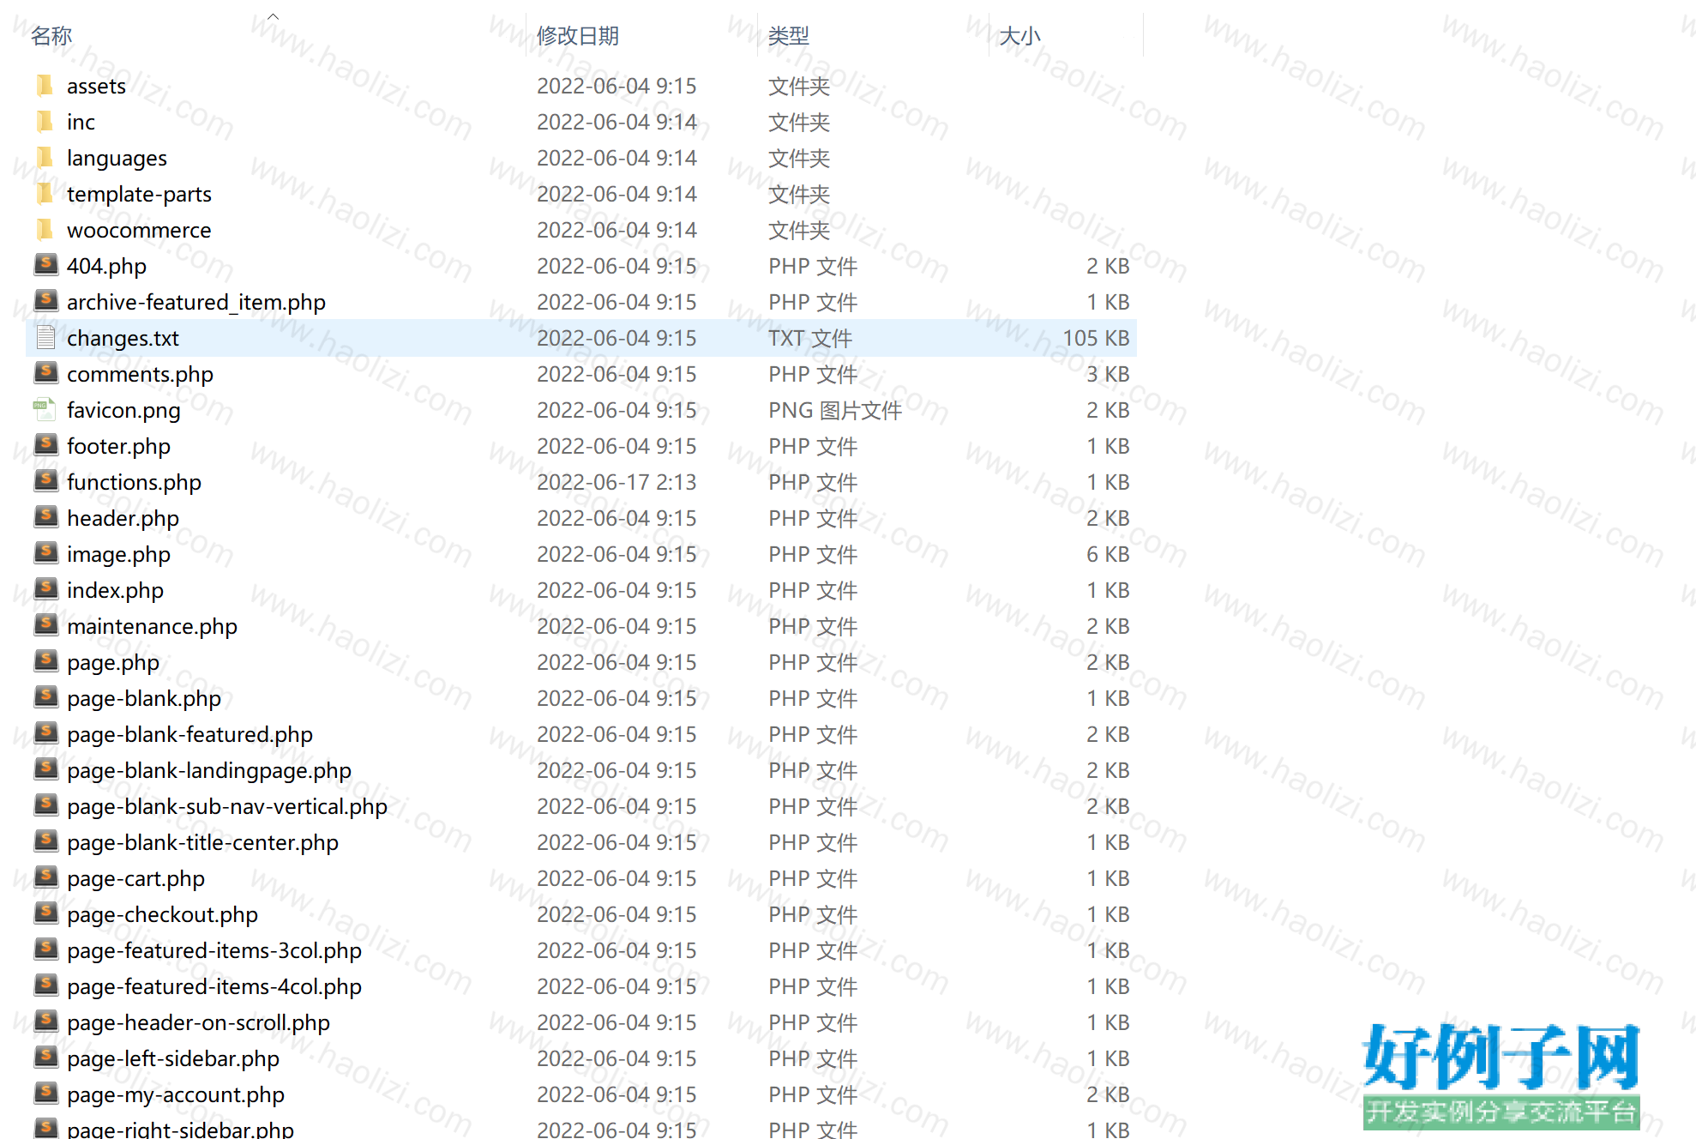Click the PNG 图片文件 type cell
1696x1139 pixels.
pyautogui.click(x=835, y=410)
